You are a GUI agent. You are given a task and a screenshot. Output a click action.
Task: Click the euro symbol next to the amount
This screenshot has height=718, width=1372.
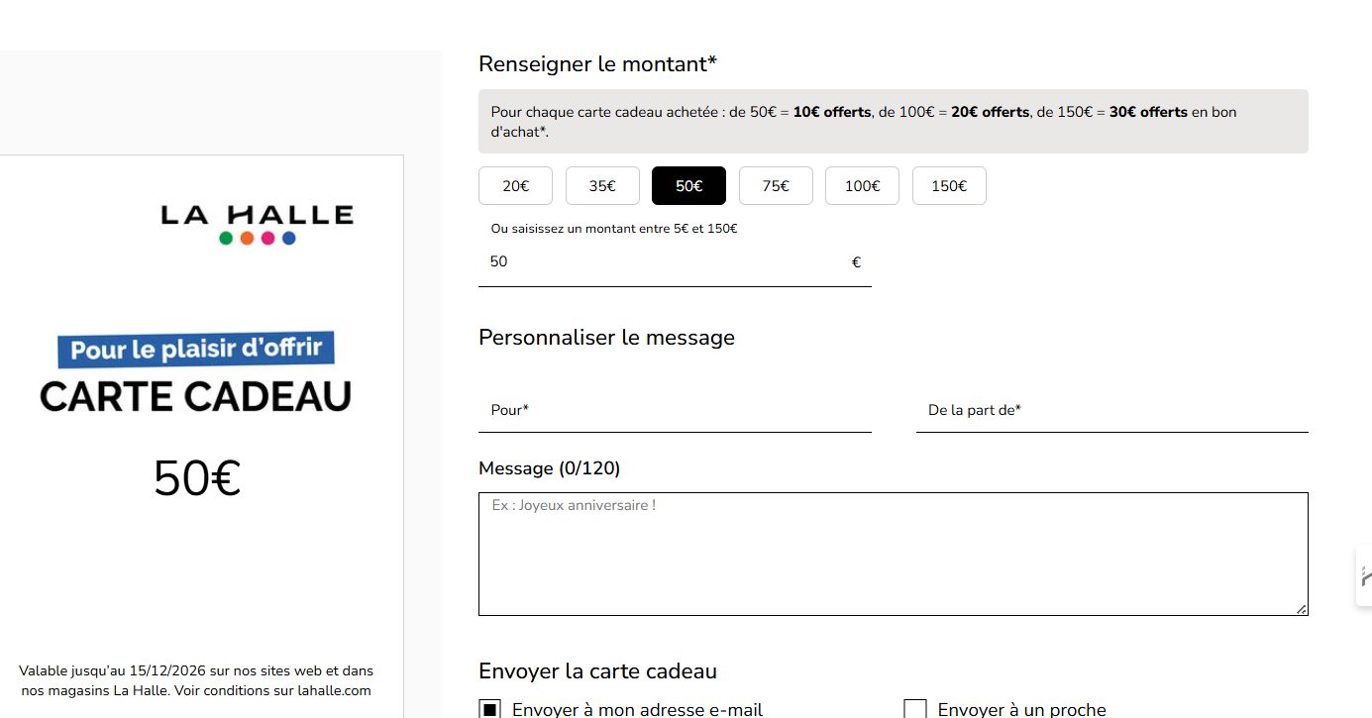[x=856, y=261]
